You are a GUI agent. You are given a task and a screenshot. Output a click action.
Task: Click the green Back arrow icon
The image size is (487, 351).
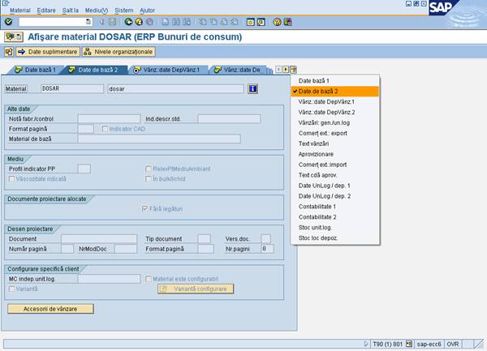click(x=128, y=22)
